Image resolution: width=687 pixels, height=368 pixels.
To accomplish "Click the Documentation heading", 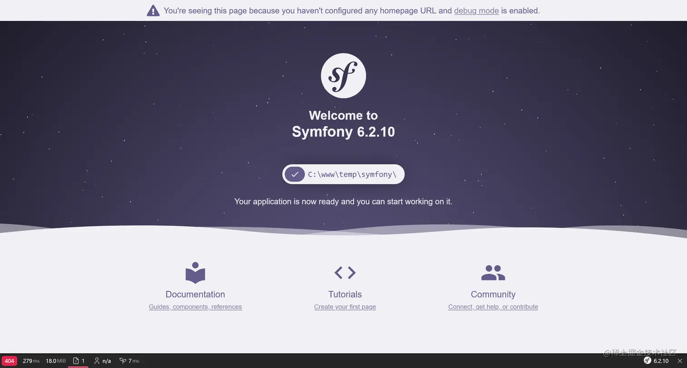I will (x=195, y=294).
